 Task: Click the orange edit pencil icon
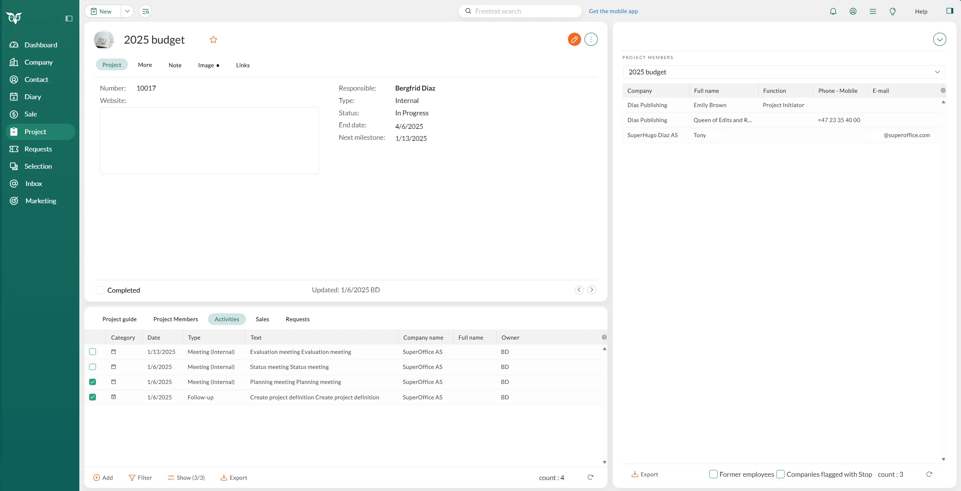574,39
